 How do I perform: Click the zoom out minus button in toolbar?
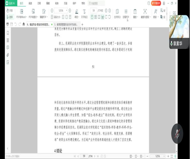(52, 11)
